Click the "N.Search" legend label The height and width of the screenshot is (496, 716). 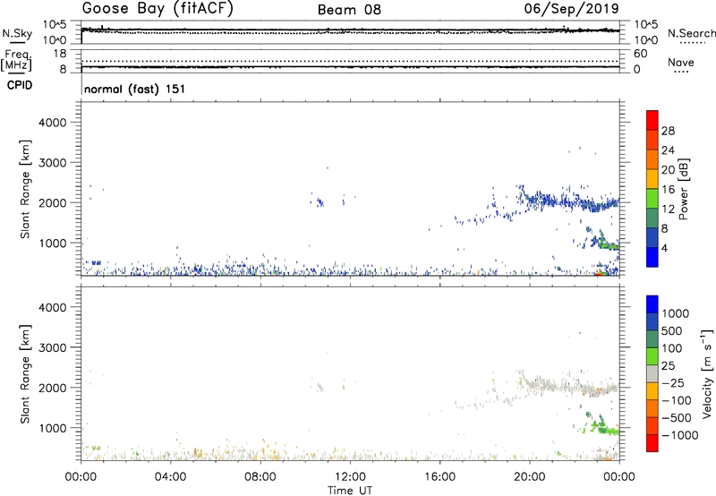pyautogui.click(x=691, y=33)
